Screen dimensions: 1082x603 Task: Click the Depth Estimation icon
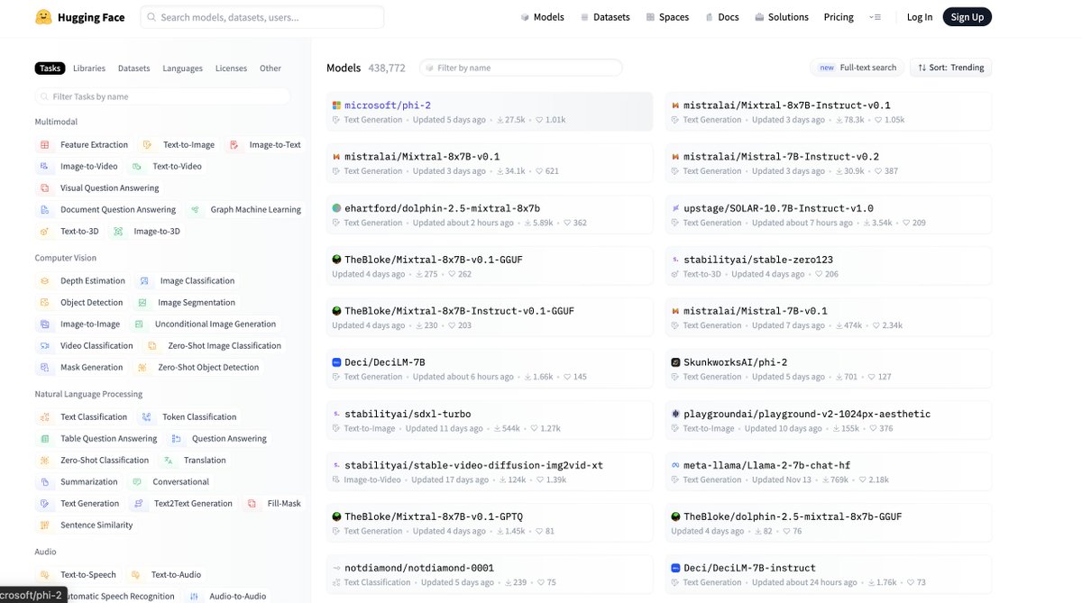pos(44,281)
